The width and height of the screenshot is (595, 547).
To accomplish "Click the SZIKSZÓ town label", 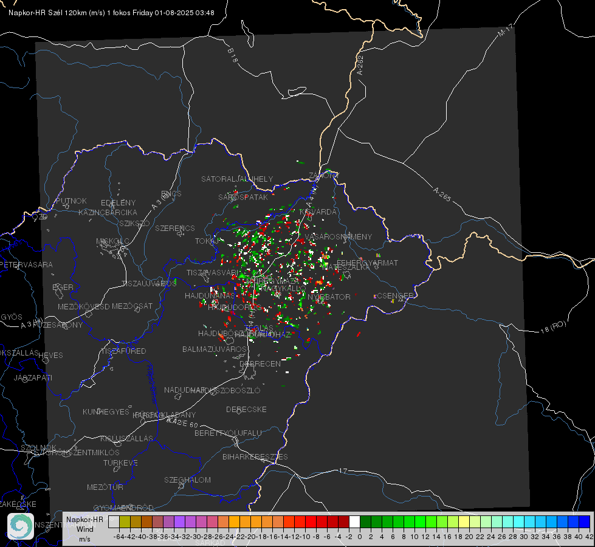I will pyautogui.click(x=135, y=223).
